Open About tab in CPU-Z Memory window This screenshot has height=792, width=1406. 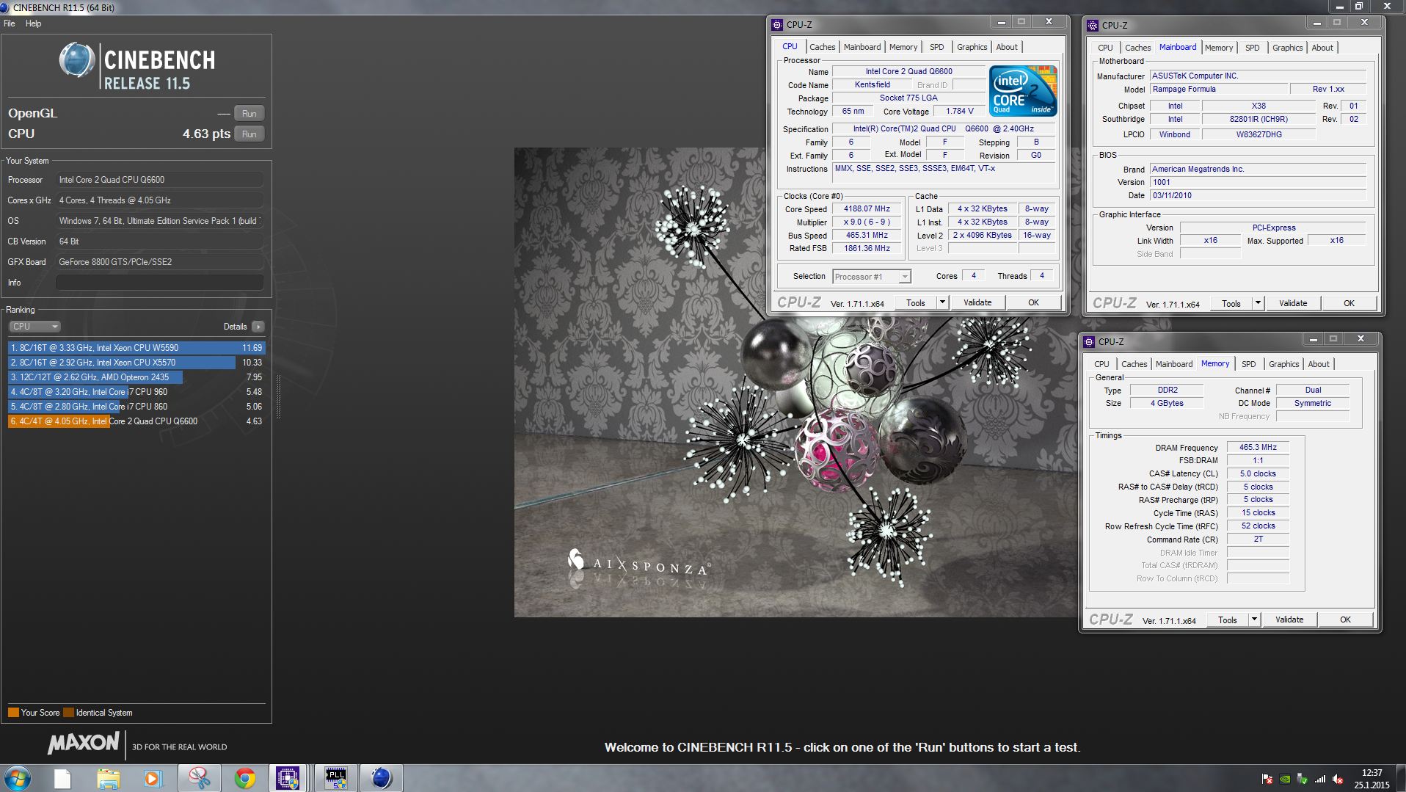[1318, 364]
